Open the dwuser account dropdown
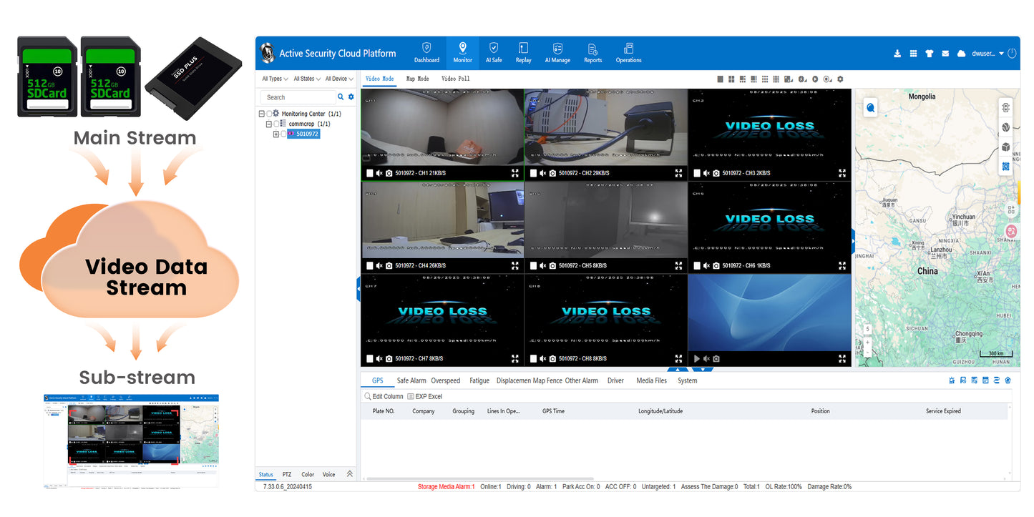The width and height of the screenshot is (1034, 517). 983,53
